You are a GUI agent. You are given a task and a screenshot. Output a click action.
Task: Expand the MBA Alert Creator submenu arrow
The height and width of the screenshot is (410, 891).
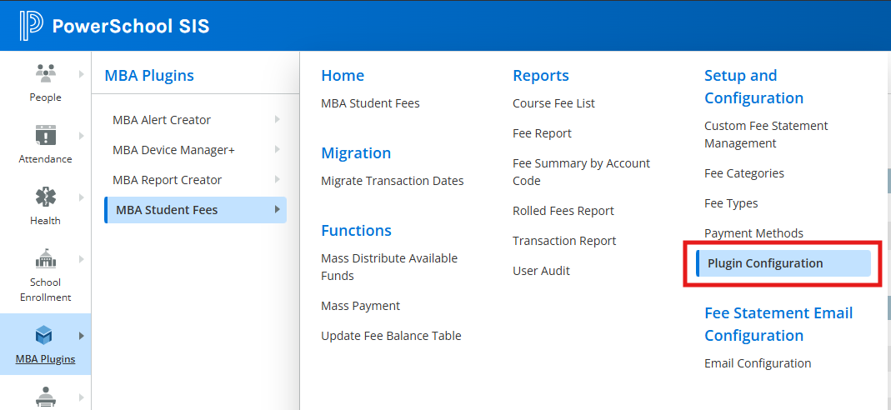pos(277,120)
